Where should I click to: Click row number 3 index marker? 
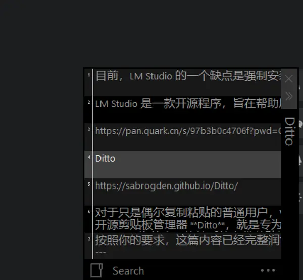click(89, 129)
